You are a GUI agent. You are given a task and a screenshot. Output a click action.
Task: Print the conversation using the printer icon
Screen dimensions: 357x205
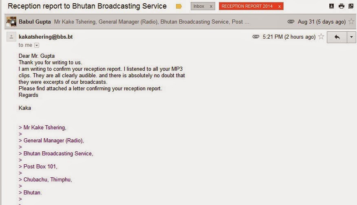(341, 6)
